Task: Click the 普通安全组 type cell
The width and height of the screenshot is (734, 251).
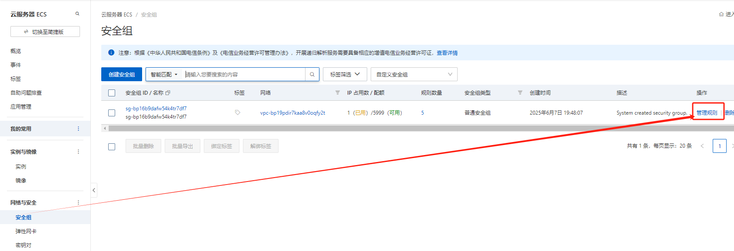Action: [478, 112]
